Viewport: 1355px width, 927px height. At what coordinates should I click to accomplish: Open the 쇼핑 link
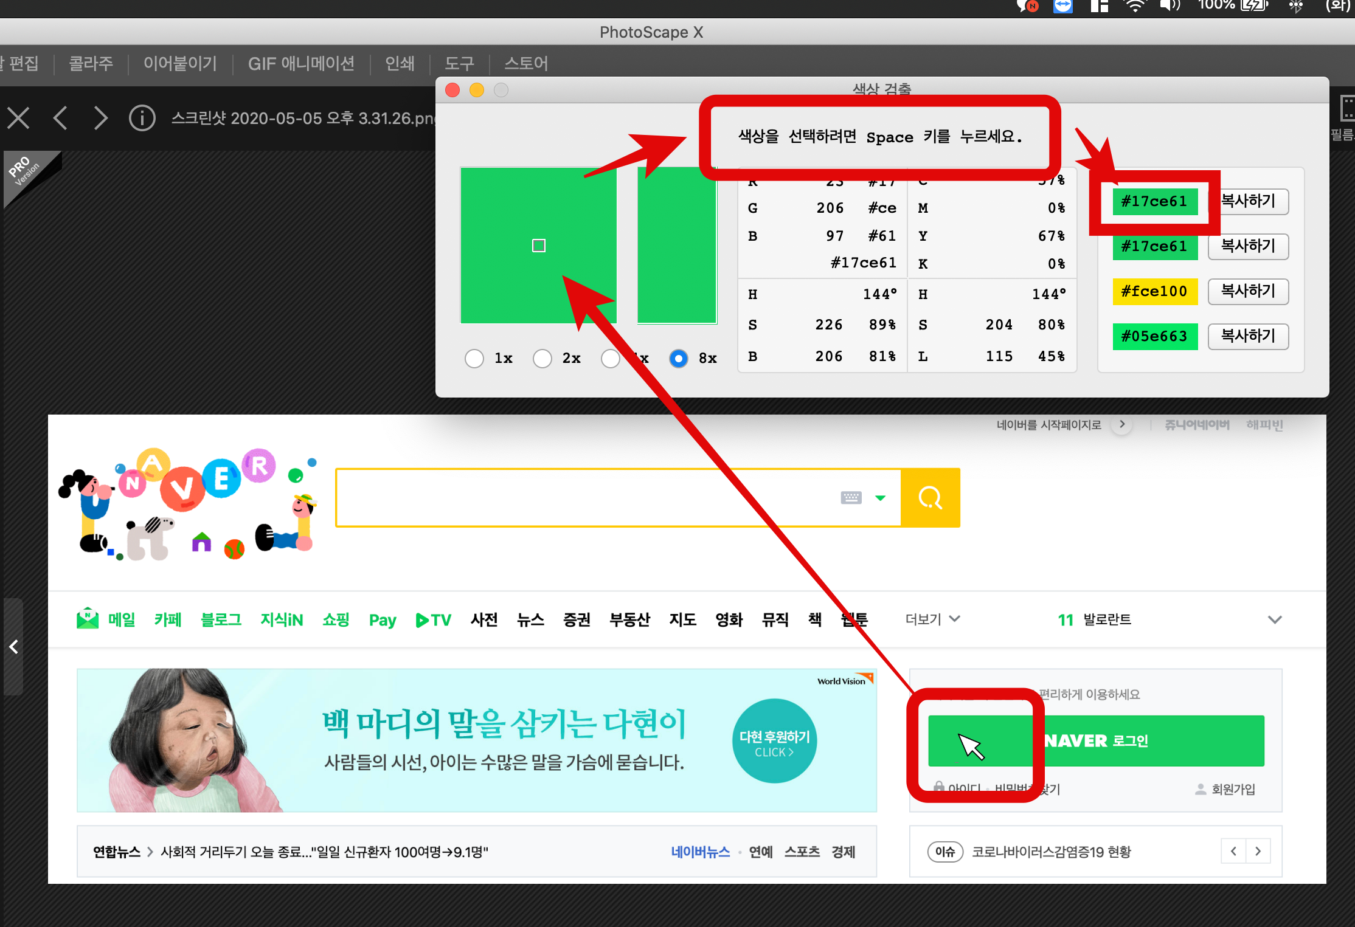[x=336, y=619]
